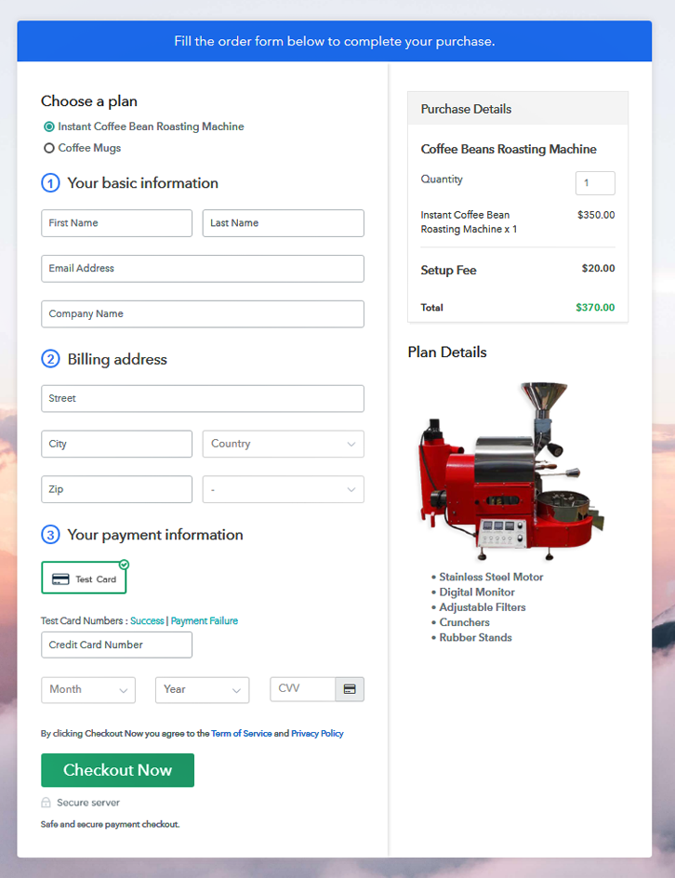The image size is (675, 878).
Task: Click the City input field
Action: pyautogui.click(x=116, y=444)
